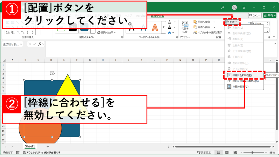The height and width of the screenshot is (157, 279).
Task: Click the cancel X in formula bar
Action: tap(30, 44)
